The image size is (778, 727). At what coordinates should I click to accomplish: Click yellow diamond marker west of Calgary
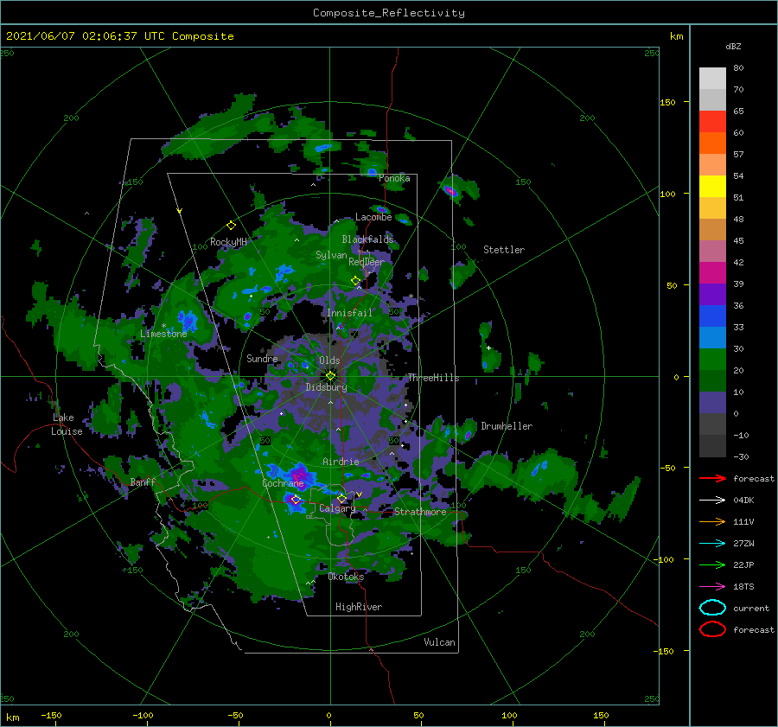tap(296, 500)
